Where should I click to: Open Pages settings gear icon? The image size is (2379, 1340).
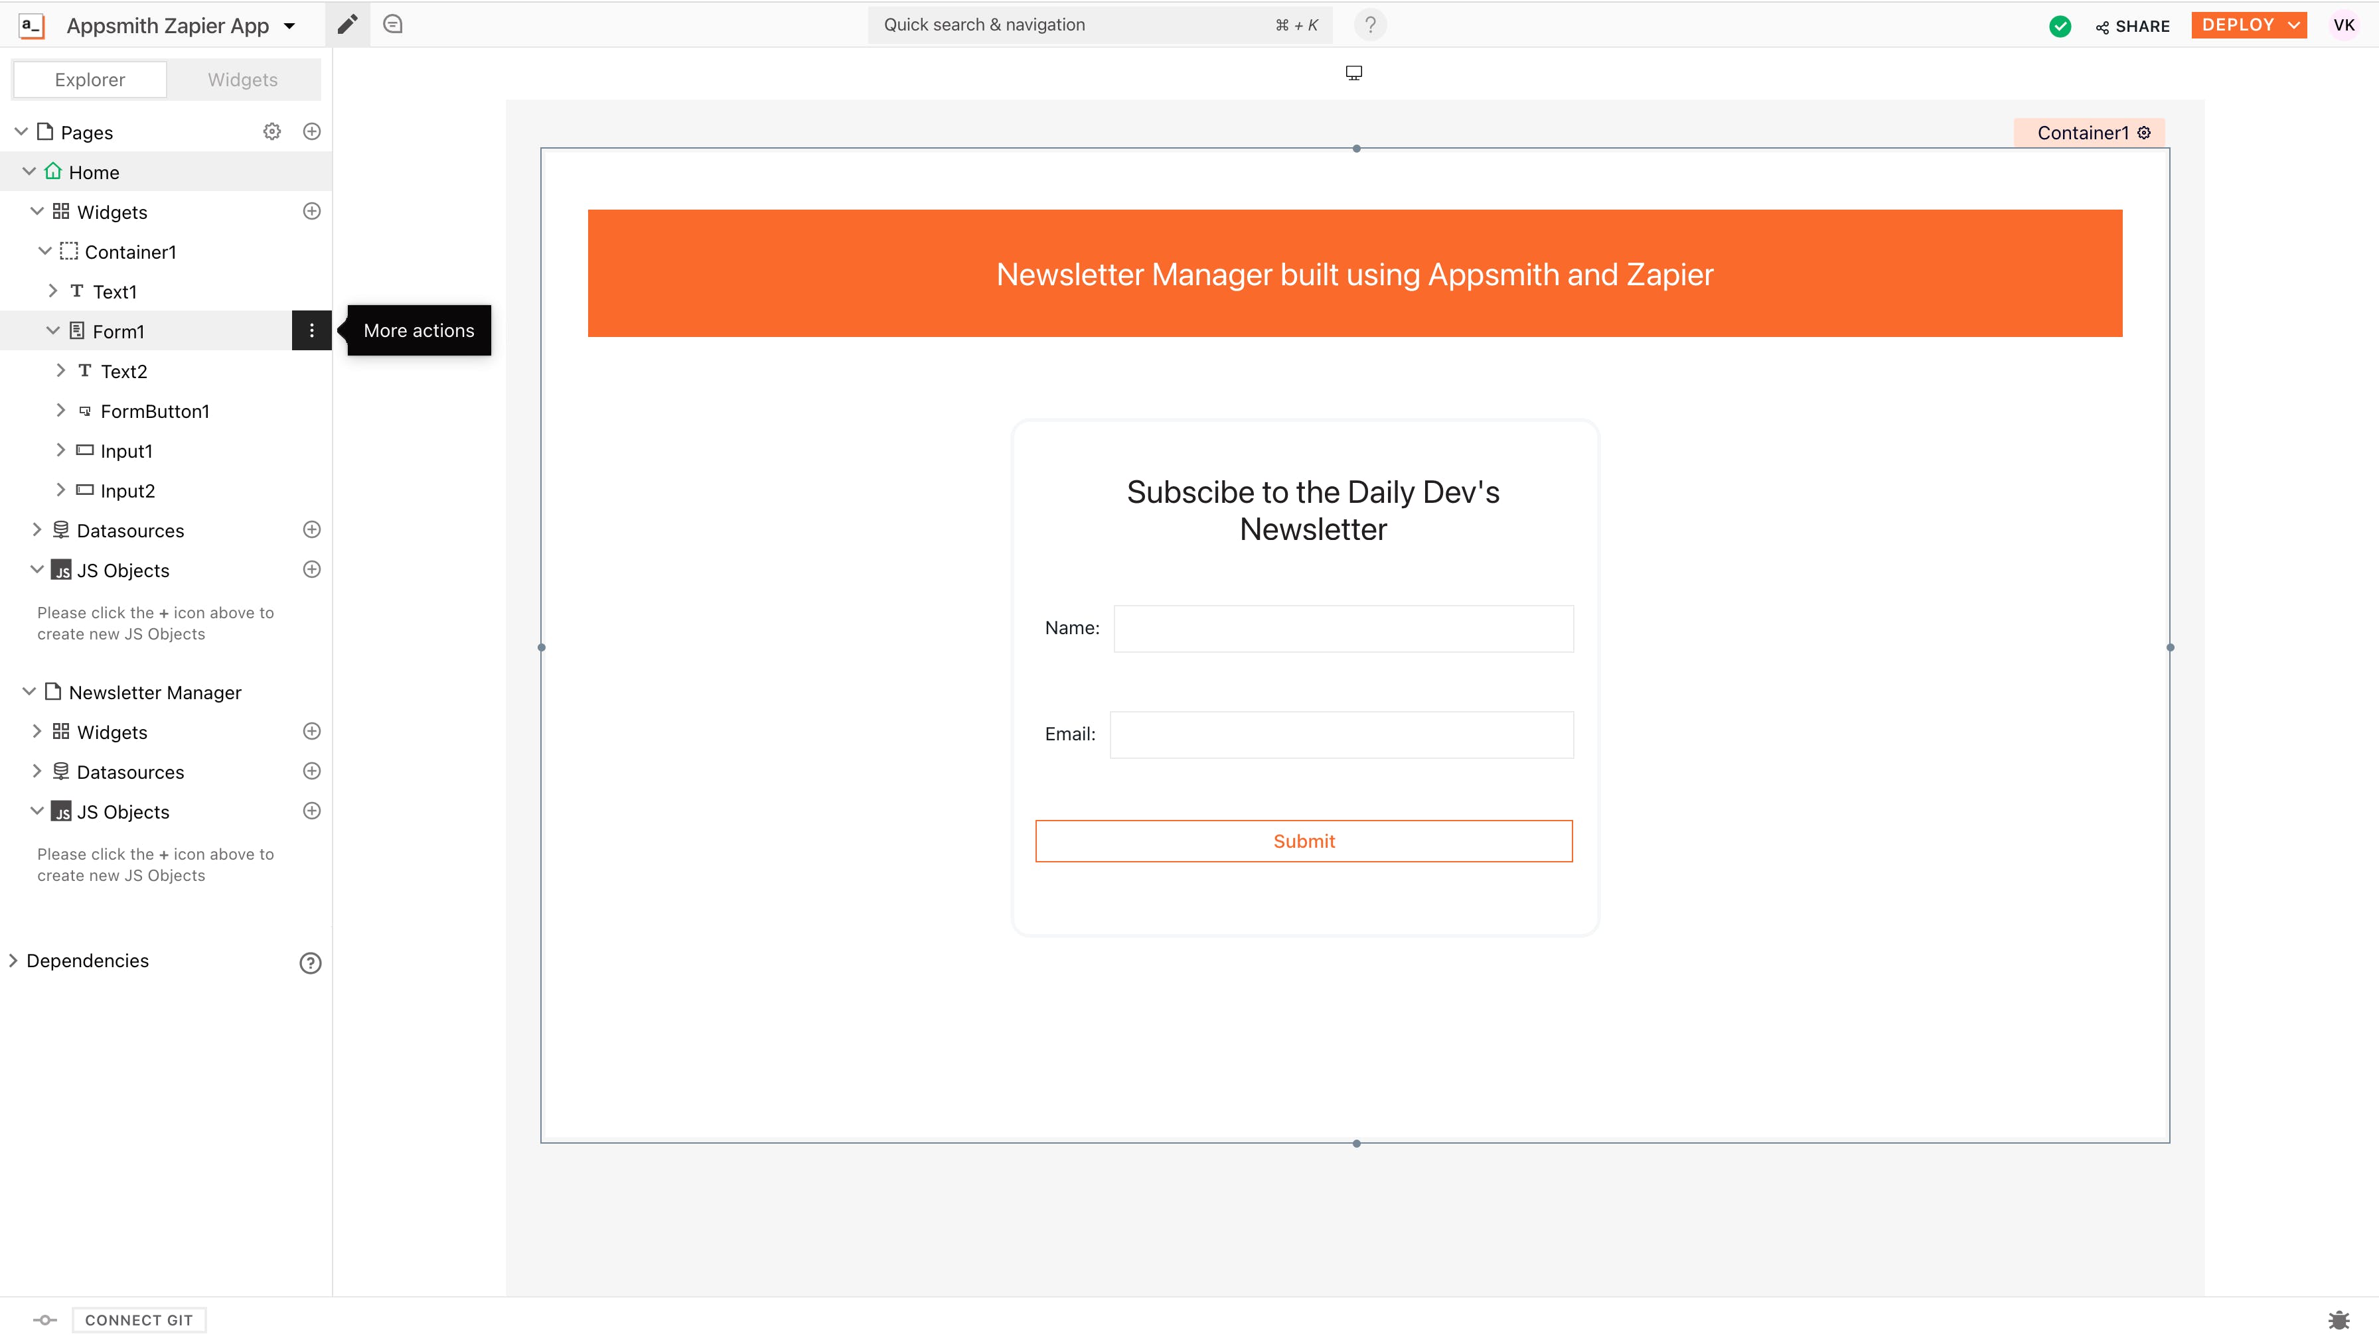(271, 132)
